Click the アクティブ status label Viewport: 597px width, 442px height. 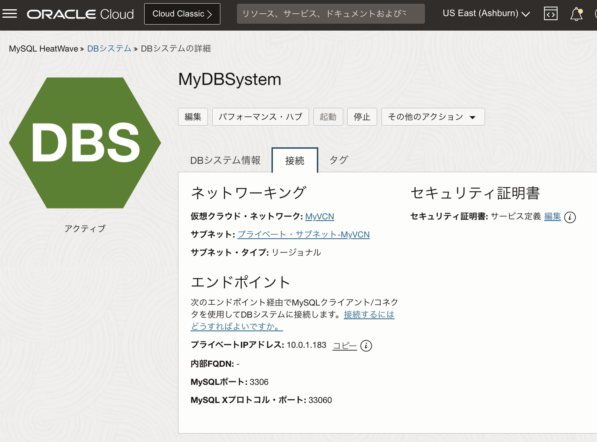click(85, 229)
